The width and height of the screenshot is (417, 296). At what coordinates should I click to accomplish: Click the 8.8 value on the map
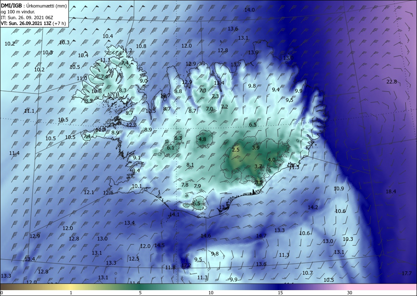178,91
